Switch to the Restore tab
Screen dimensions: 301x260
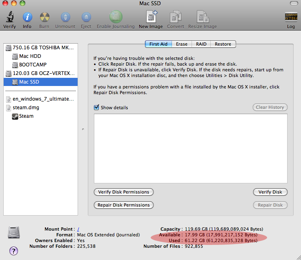(223, 44)
